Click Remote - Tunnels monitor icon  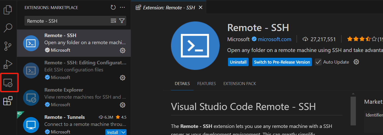31,125
